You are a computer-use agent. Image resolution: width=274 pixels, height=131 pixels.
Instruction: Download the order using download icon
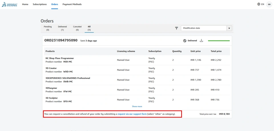(201, 41)
